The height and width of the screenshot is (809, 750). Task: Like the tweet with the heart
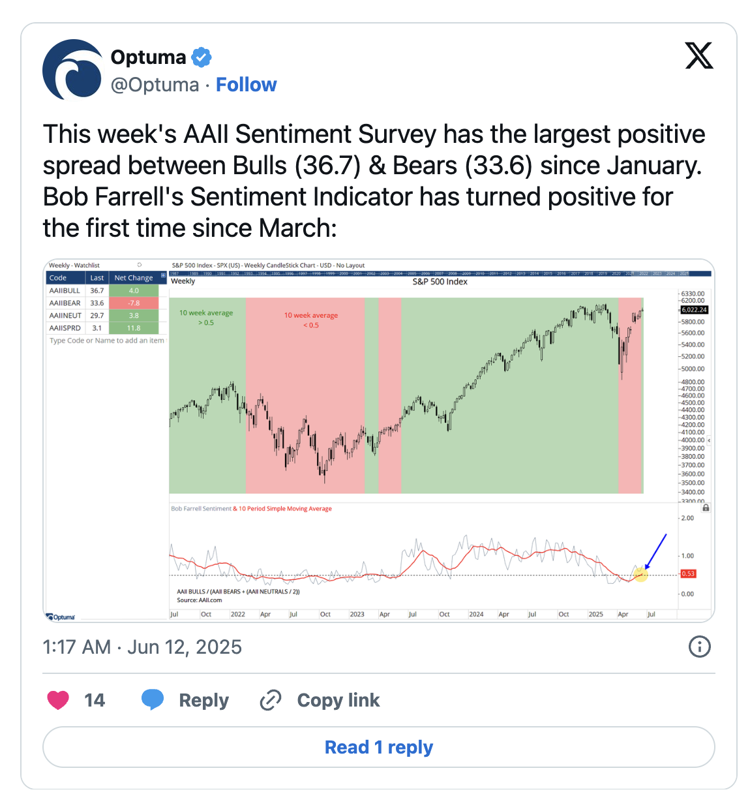tap(58, 700)
